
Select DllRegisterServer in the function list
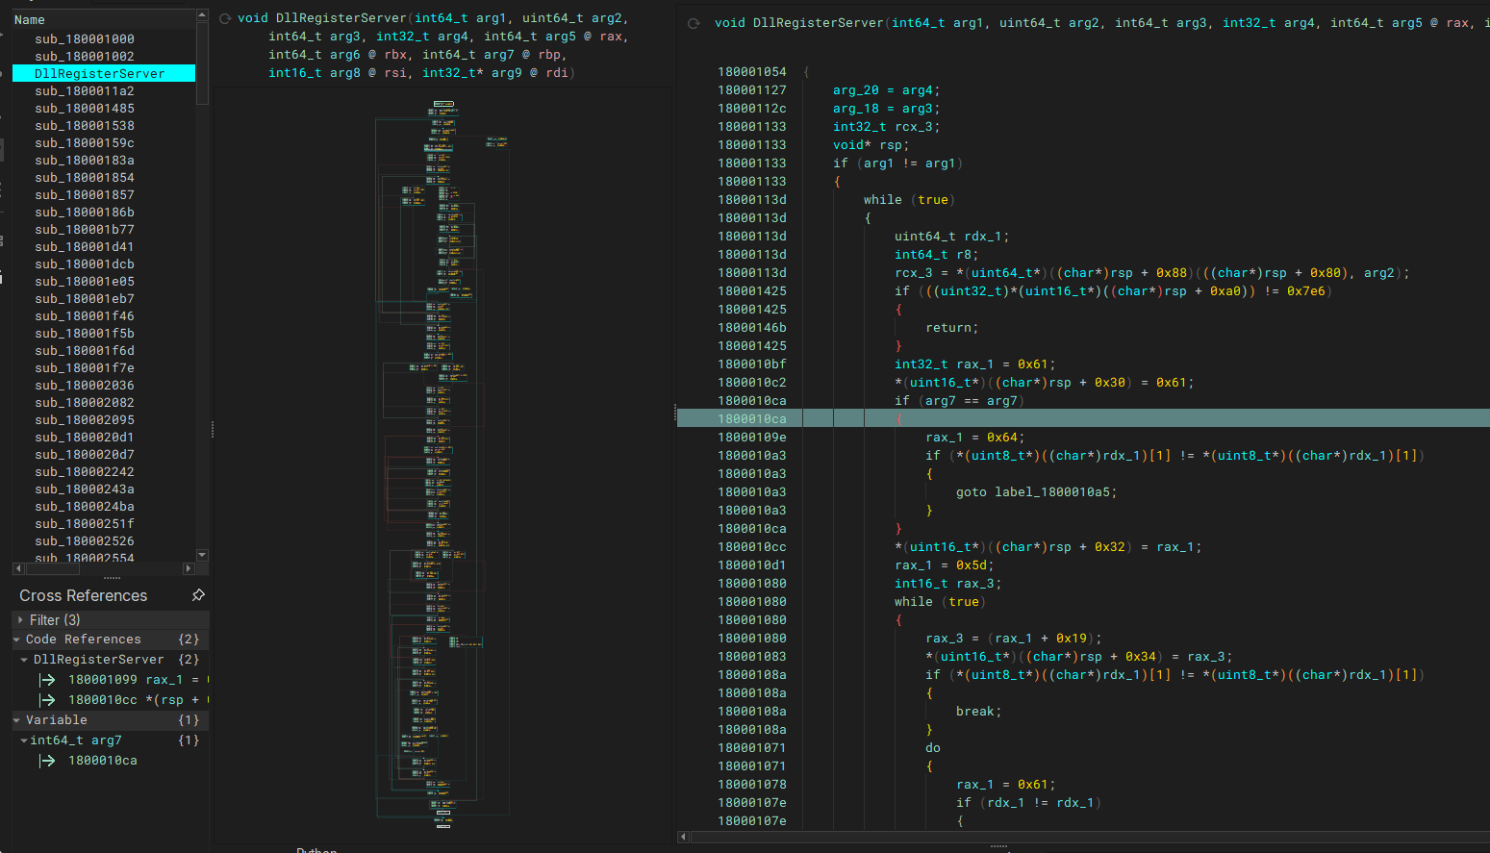(104, 73)
